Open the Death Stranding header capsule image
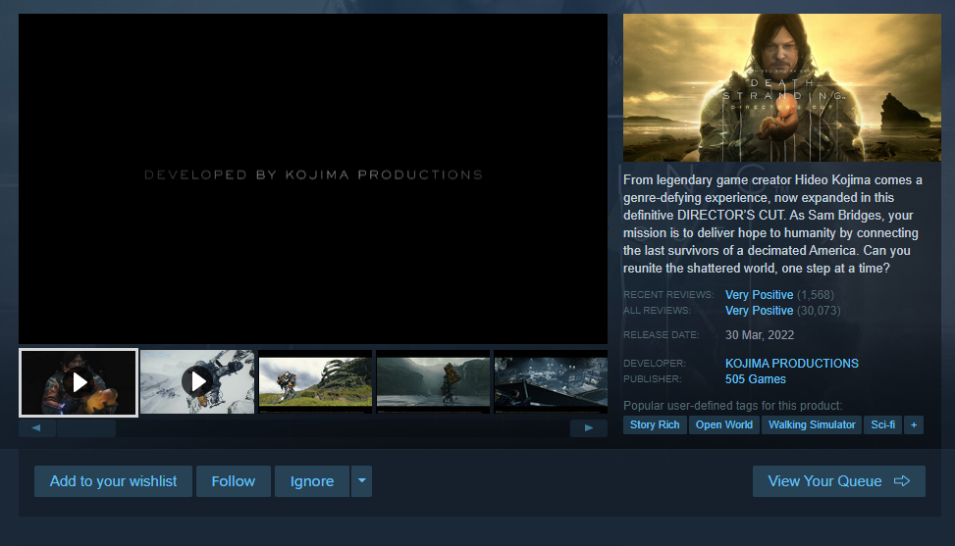 click(782, 87)
